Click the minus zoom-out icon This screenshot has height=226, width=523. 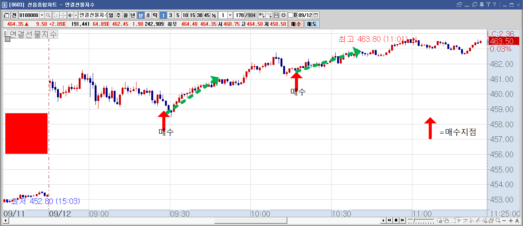click(504, 221)
